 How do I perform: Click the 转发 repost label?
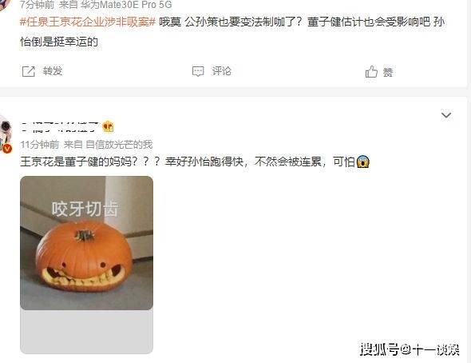tap(53, 71)
